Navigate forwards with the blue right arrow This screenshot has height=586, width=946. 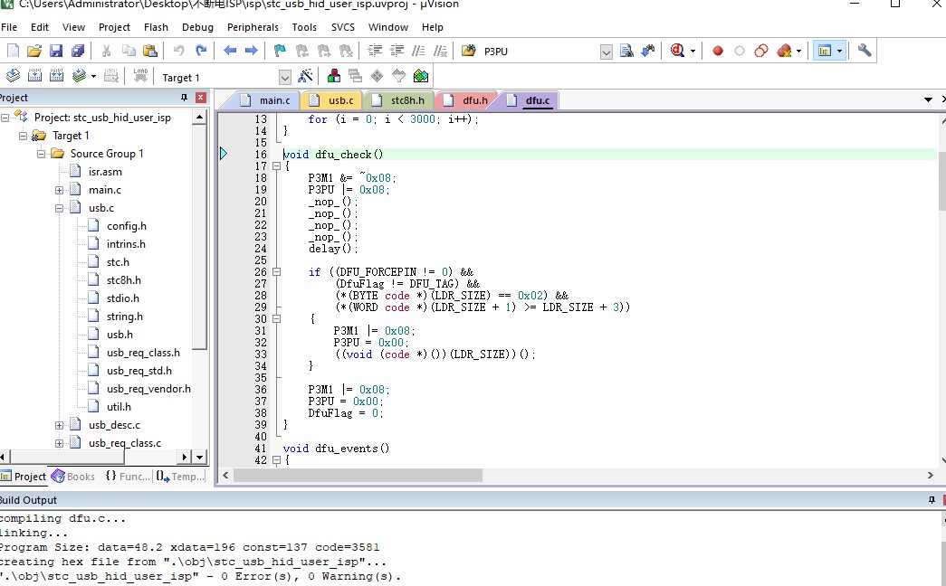(x=252, y=52)
